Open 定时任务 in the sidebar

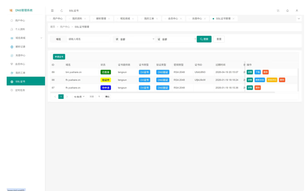20,90
